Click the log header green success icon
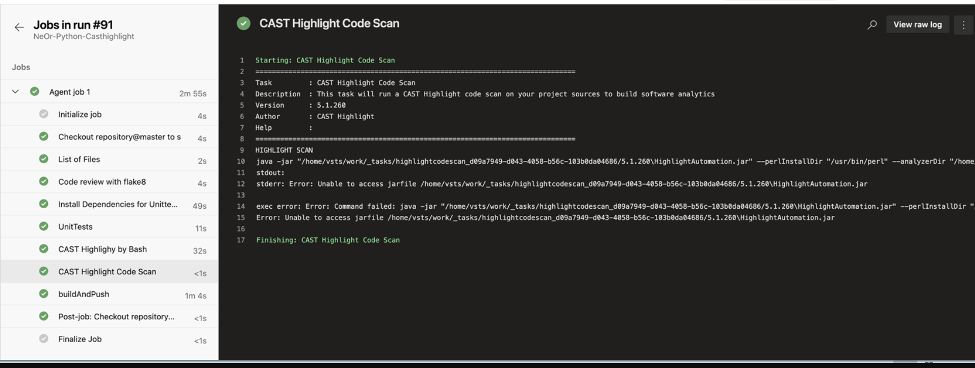 244,23
